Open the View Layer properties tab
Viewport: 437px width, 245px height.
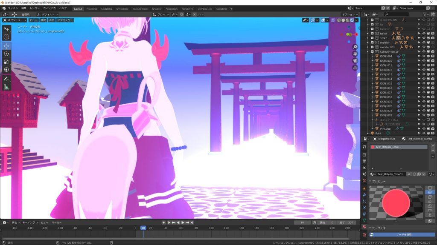point(364,168)
